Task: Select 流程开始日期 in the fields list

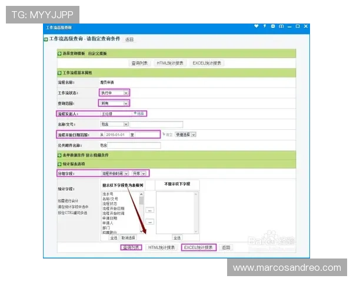Action: pyautogui.click(x=114, y=209)
